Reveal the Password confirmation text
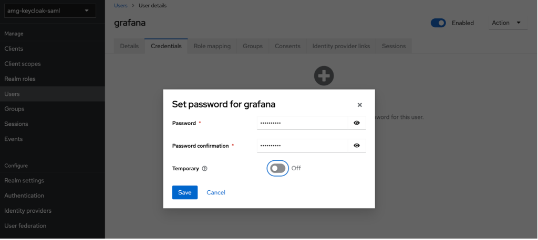This screenshot has width=538, height=240. coord(357,146)
